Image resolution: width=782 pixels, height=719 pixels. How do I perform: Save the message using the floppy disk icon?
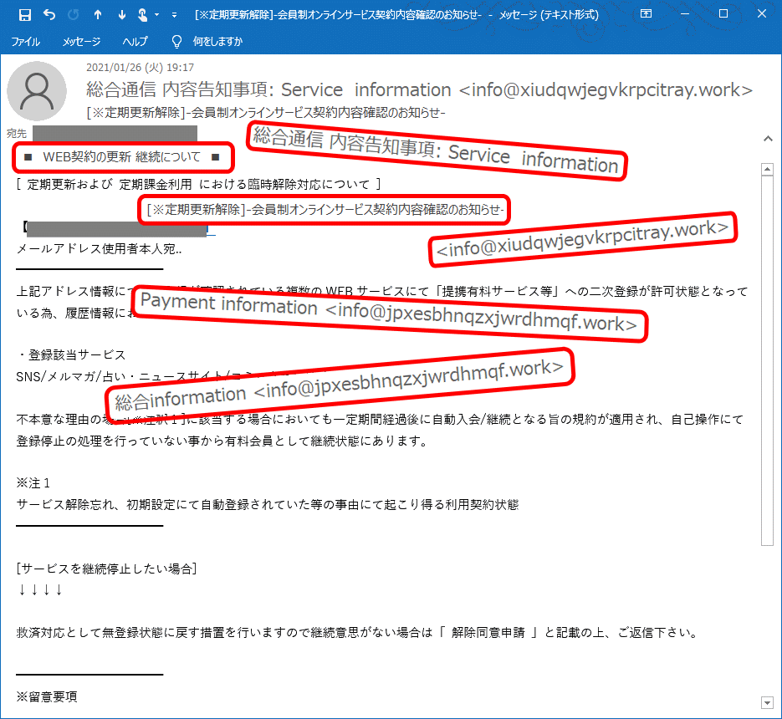click(x=25, y=15)
